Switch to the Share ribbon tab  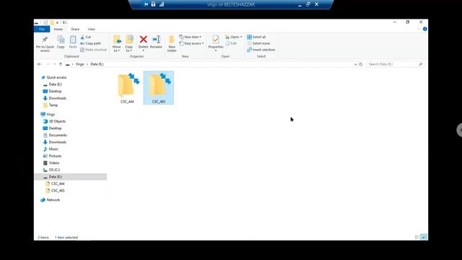pos(75,29)
